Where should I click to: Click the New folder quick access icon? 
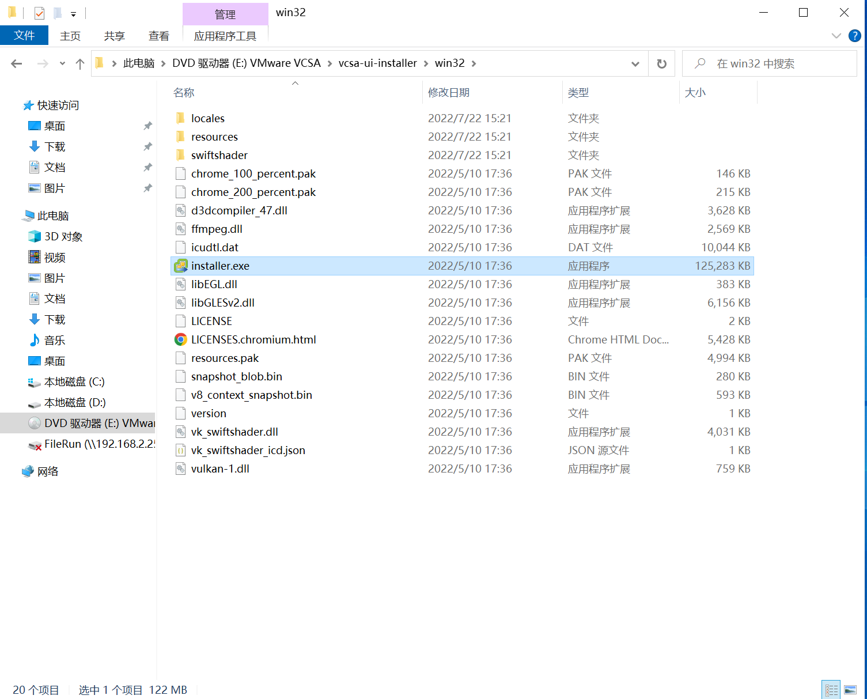(57, 13)
